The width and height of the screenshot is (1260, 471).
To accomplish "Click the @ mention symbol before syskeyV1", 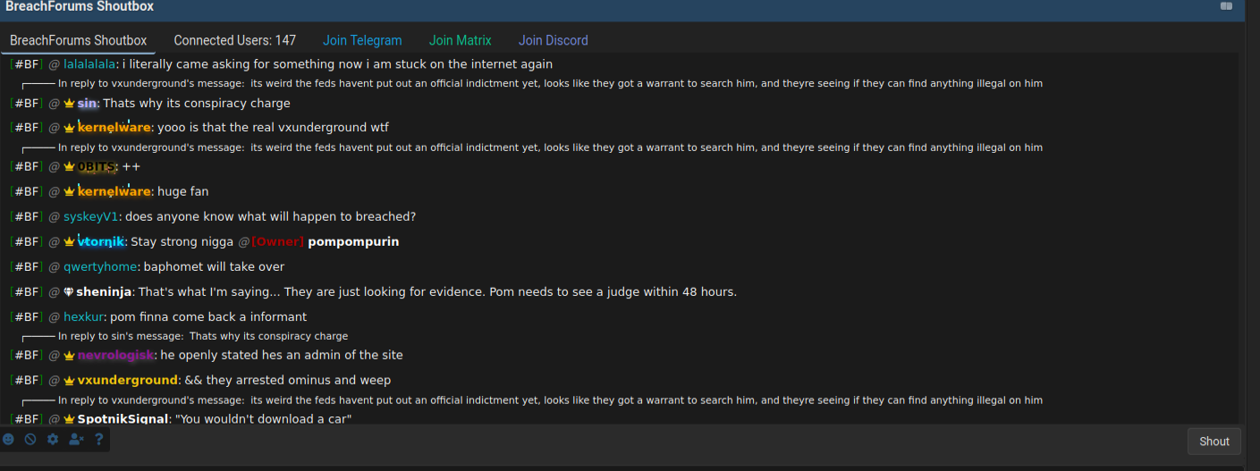I will pos(54,216).
